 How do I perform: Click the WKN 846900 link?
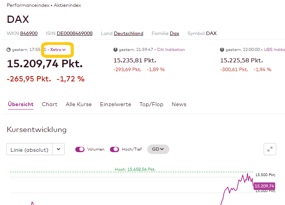coord(29,33)
